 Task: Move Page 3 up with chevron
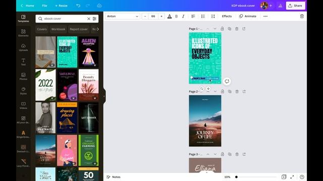tap(208, 154)
